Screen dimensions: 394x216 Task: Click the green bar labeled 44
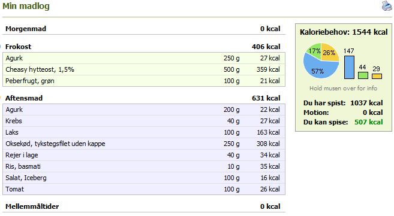point(363,75)
